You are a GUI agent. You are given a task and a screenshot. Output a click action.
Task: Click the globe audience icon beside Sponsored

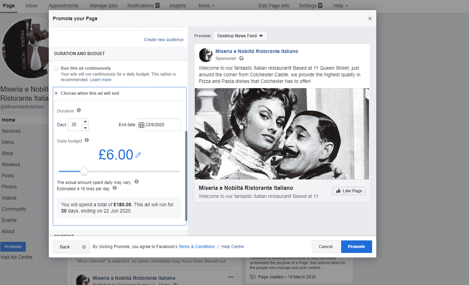click(241, 59)
